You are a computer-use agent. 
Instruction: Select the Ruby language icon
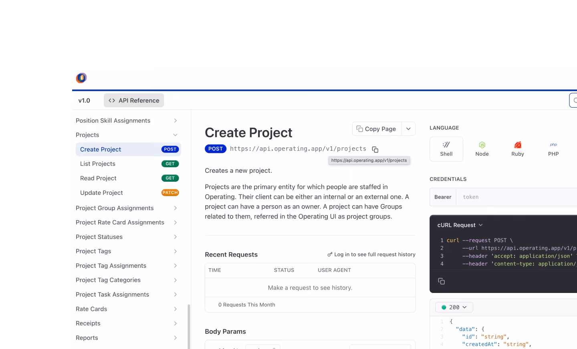(517, 149)
